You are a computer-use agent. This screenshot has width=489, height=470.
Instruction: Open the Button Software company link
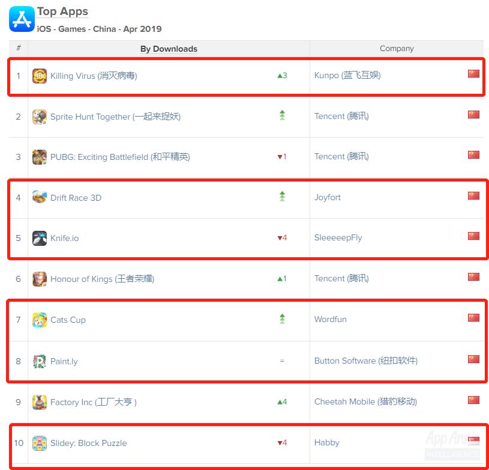tap(366, 361)
